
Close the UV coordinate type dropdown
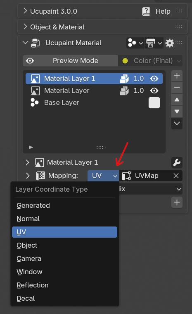[x=103, y=175]
